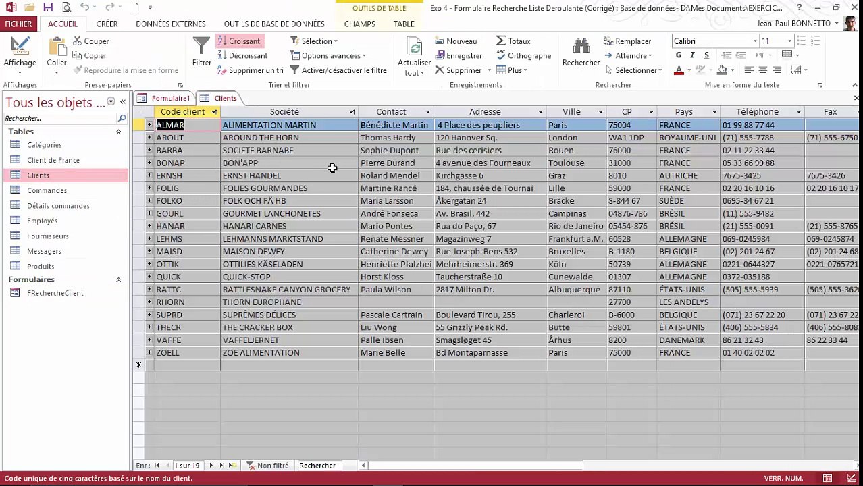
Task: Open the print preview icon in the quick access toolbar
Action: 66,7
